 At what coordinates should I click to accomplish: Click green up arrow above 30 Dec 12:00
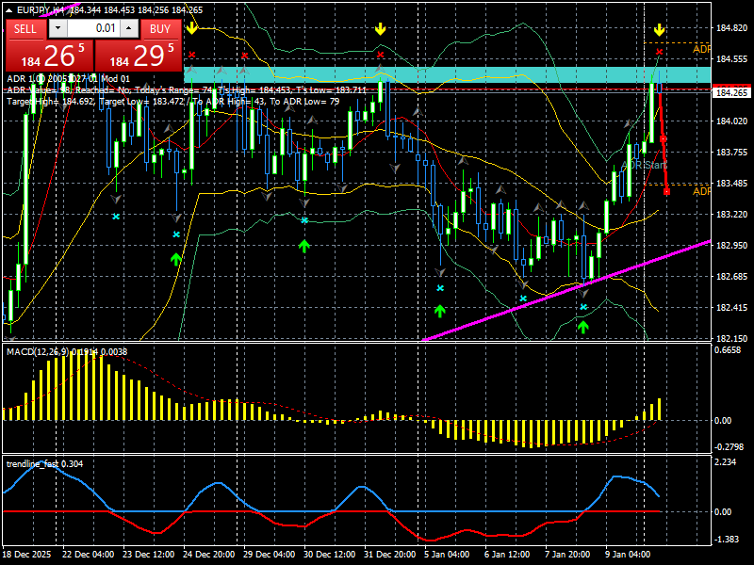coord(303,246)
